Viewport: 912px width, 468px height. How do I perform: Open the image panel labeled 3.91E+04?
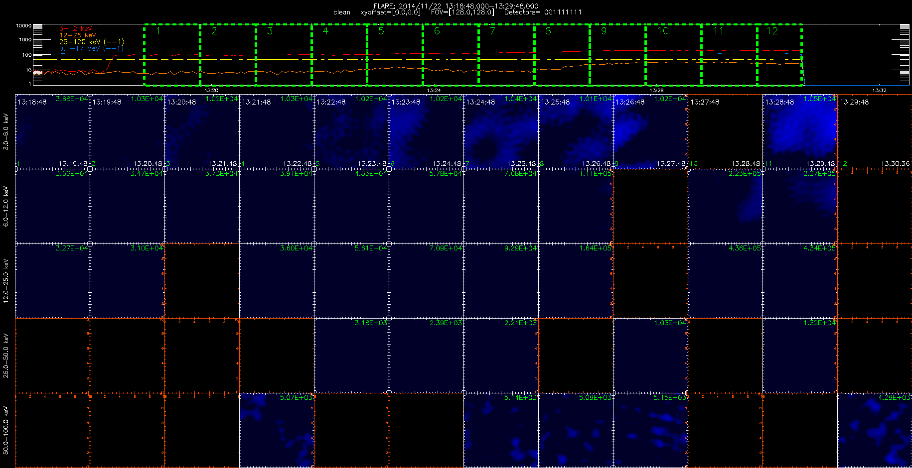tap(277, 206)
